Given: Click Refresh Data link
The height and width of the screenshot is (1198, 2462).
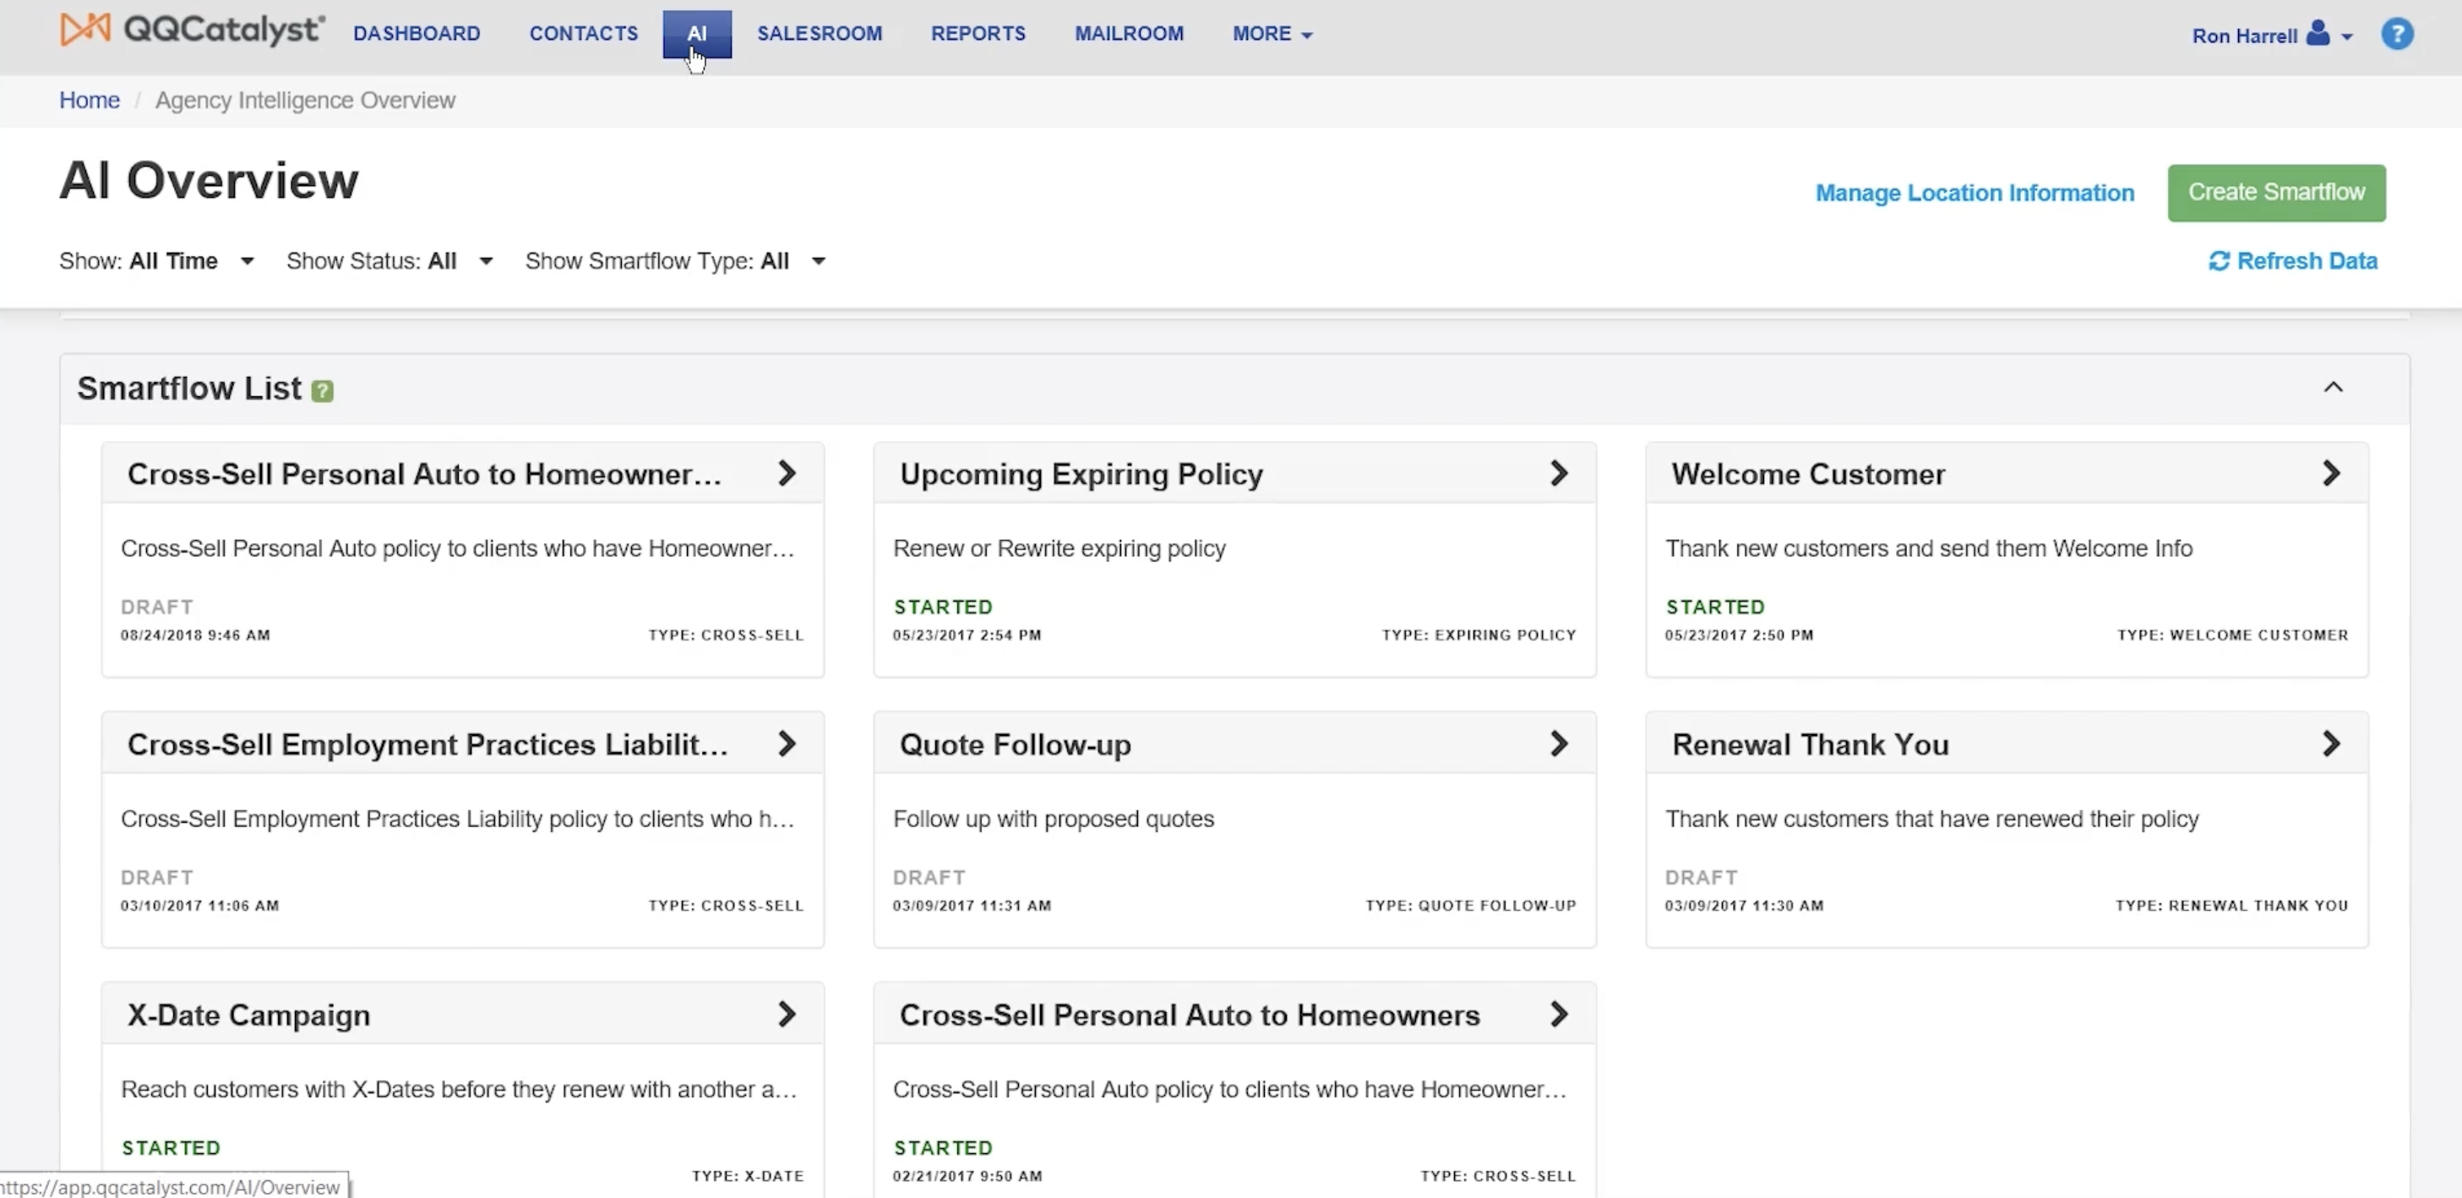Looking at the screenshot, I should tap(2292, 261).
